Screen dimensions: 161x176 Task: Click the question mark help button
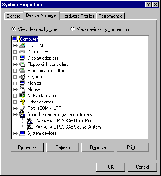coord(148,5)
